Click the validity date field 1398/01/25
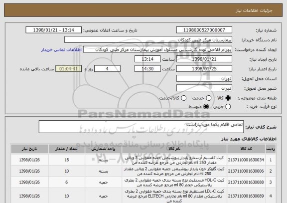The height and width of the screenshot is (203, 287). [x=204, y=69]
